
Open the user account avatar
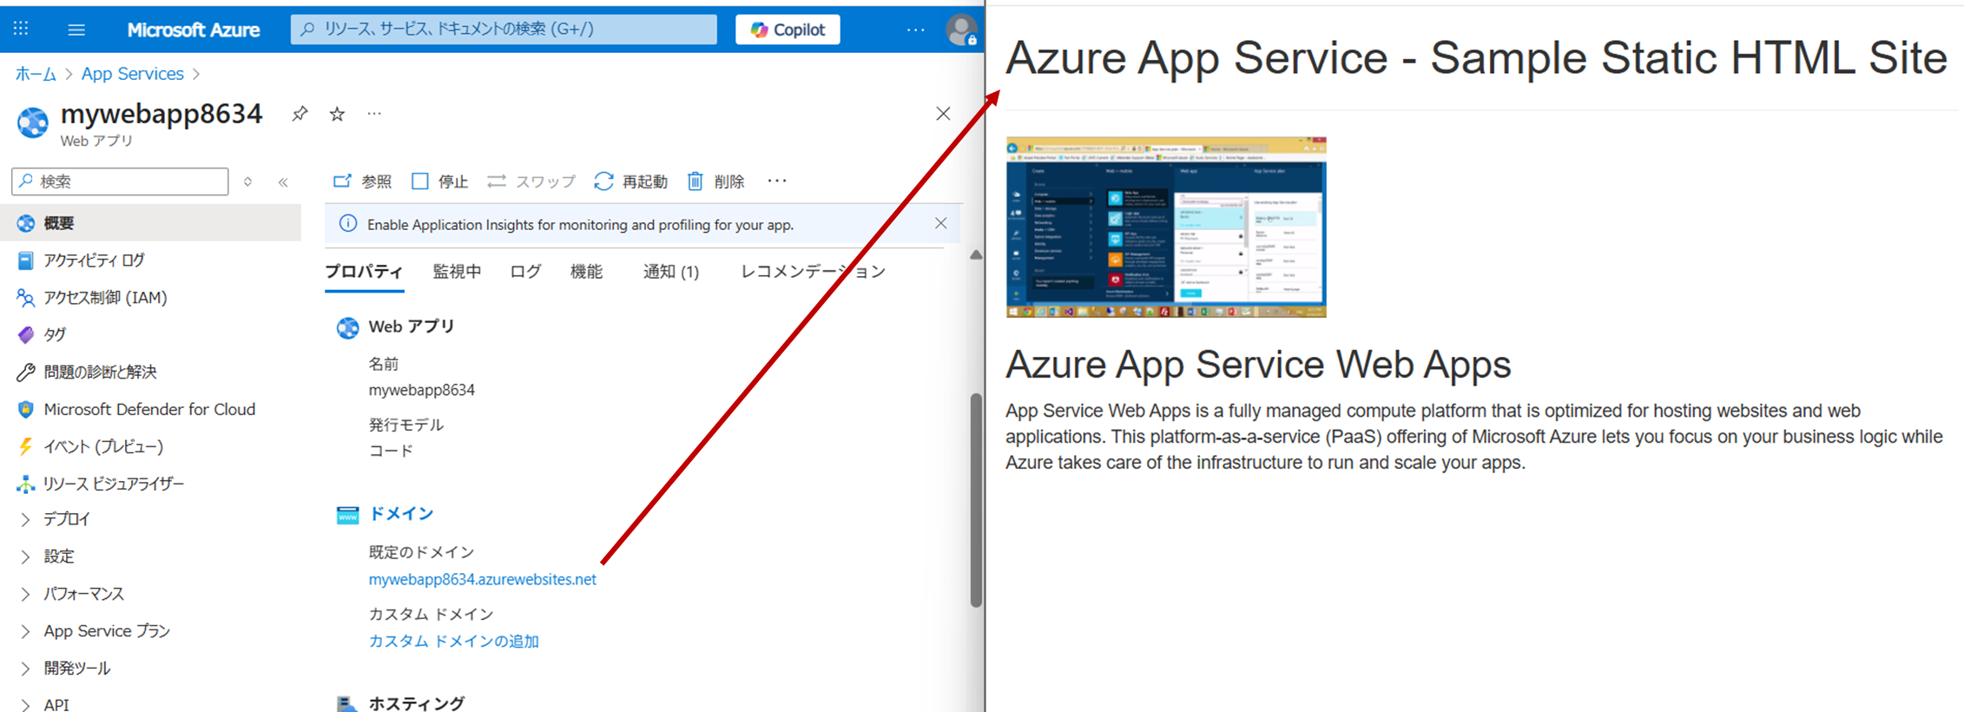point(961,30)
